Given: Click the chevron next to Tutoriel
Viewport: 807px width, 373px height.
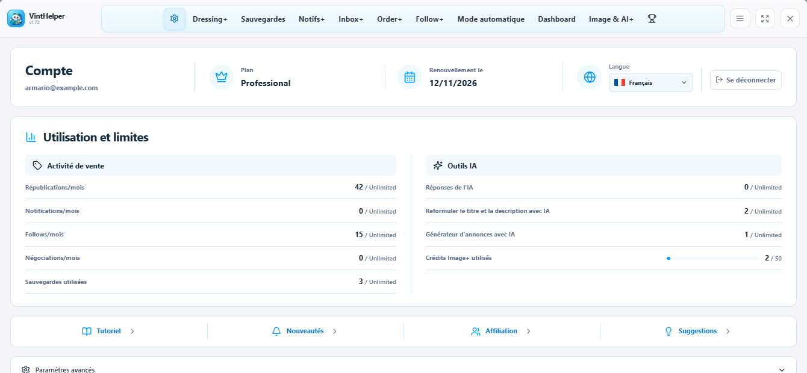Looking at the screenshot, I should point(132,331).
